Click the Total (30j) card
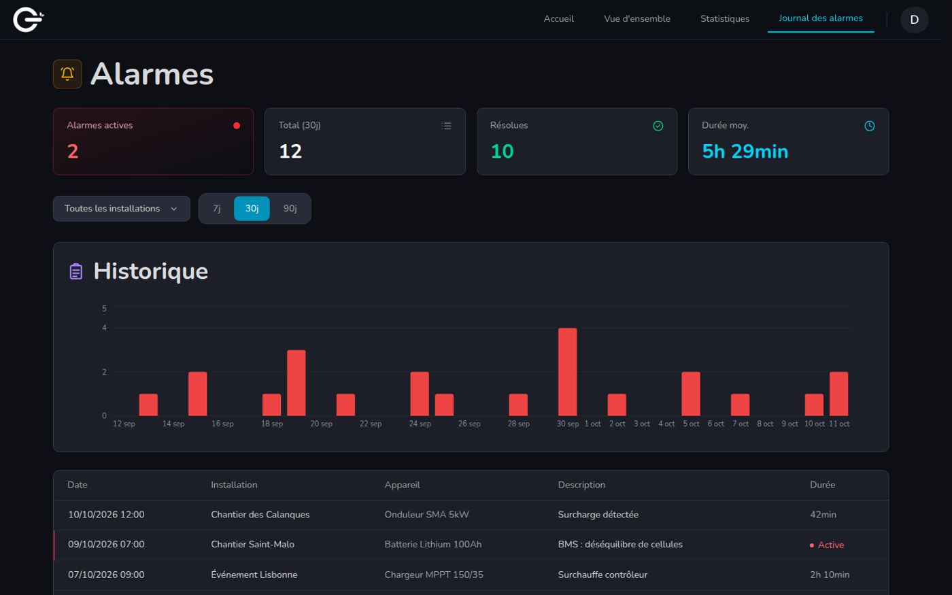 click(365, 141)
